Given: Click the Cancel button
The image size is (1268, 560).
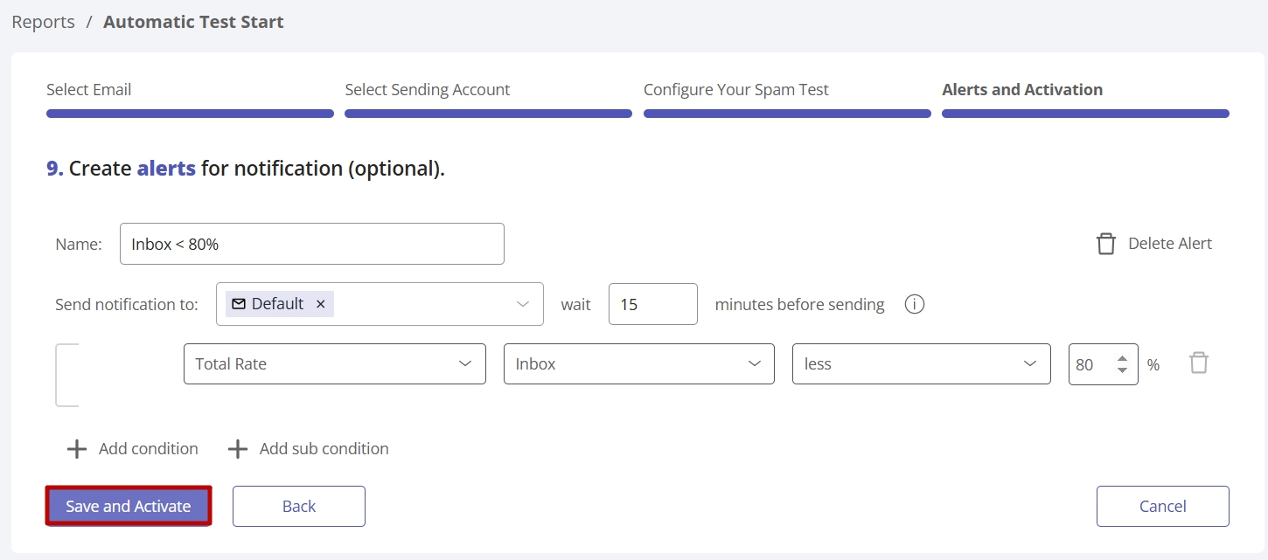Looking at the screenshot, I should pos(1162,507).
